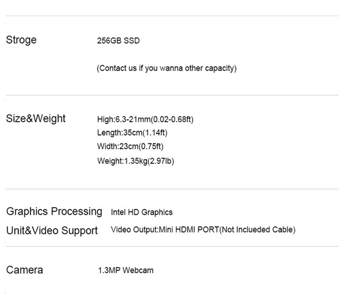
Task: Select the Video Output Mini HDMI PORT text
Action: point(165,230)
